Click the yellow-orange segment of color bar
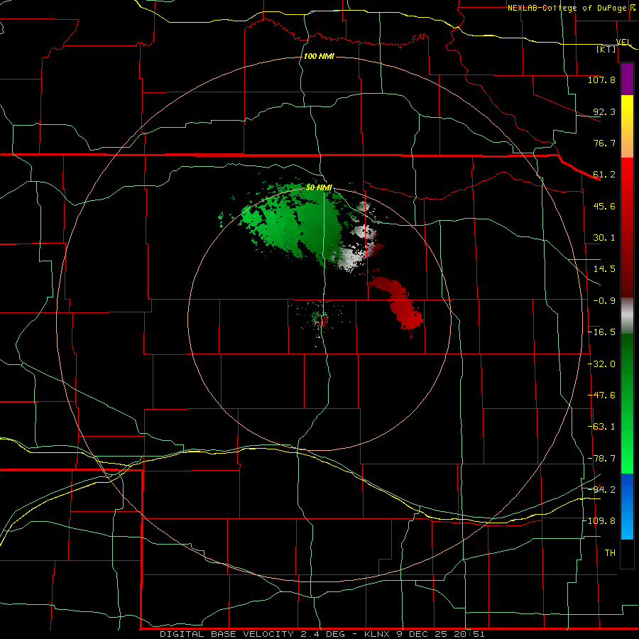Viewport: 639px width, 639px height. point(627,126)
